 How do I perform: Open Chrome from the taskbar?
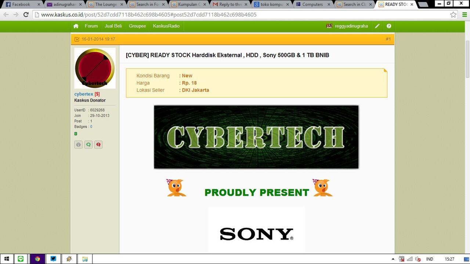(37, 259)
